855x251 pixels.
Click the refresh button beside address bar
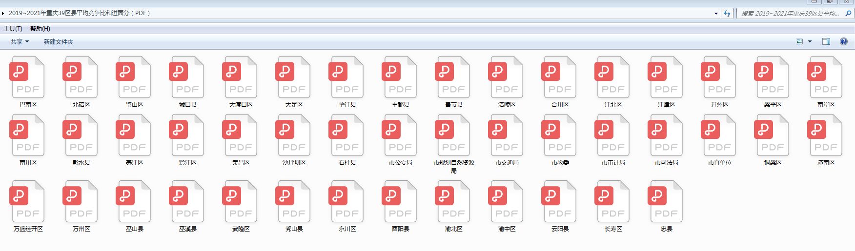[x=727, y=14]
